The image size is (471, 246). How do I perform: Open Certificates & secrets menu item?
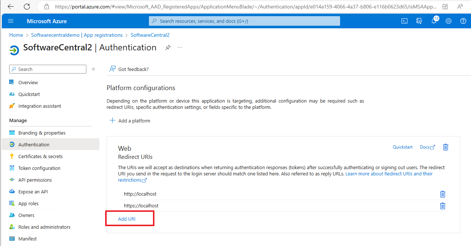click(x=40, y=156)
